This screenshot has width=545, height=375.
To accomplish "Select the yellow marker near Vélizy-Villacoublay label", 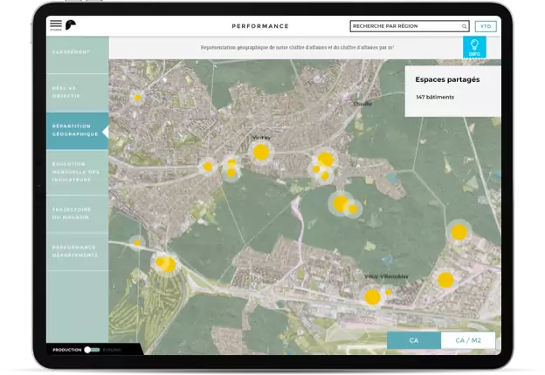I will point(372,297).
